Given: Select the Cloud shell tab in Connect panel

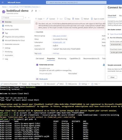Looking at the screenshot, I should coord(112,16).
